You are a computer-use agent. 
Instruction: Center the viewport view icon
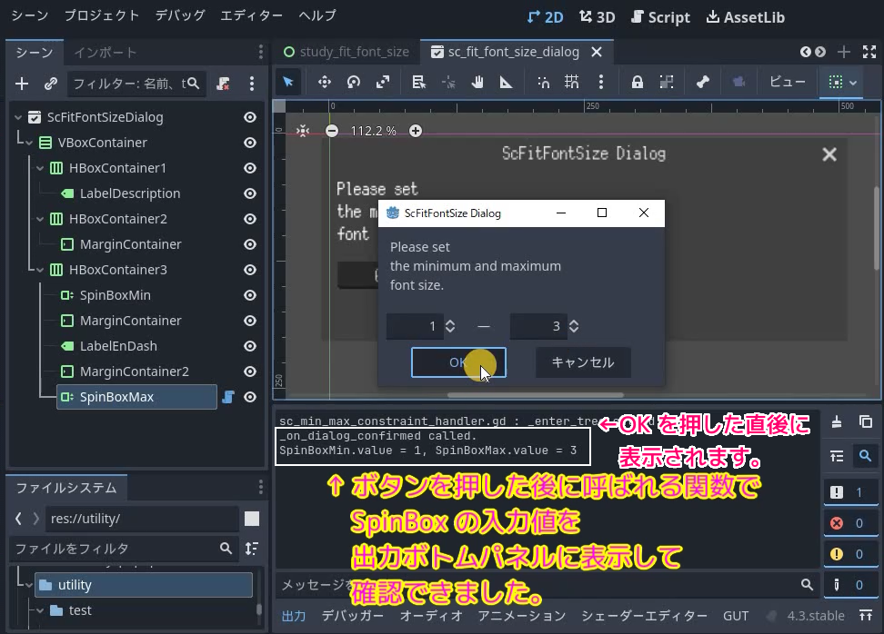click(x=304, y=131)
